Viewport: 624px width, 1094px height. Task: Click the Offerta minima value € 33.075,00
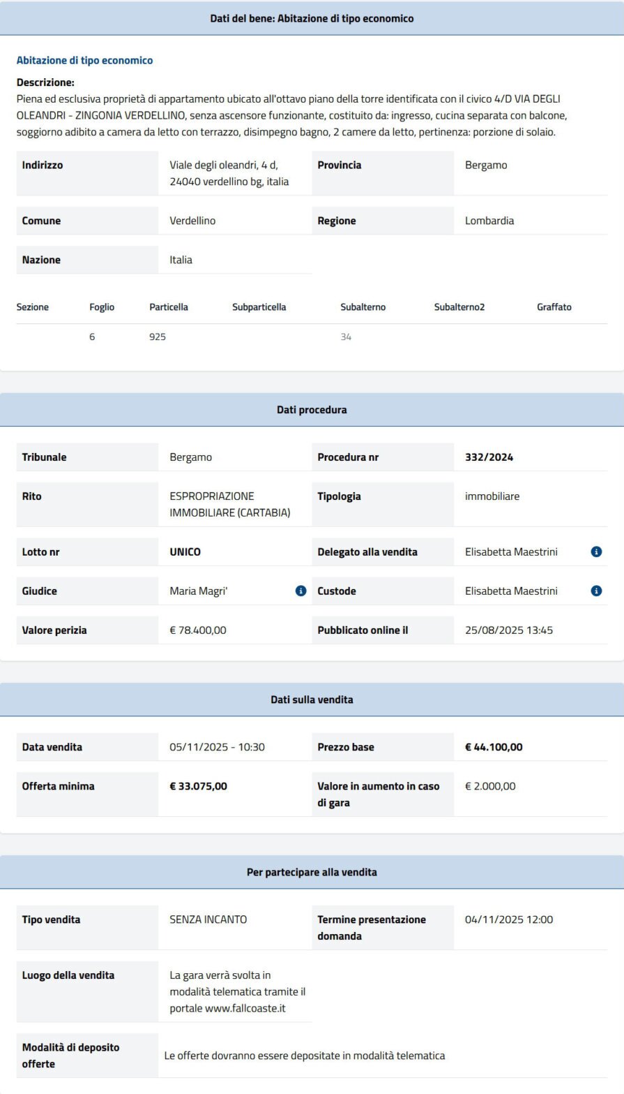198,786
